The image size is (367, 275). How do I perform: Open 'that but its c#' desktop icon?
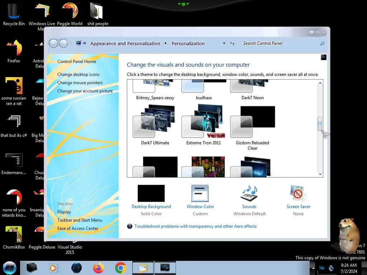(14, 126)
